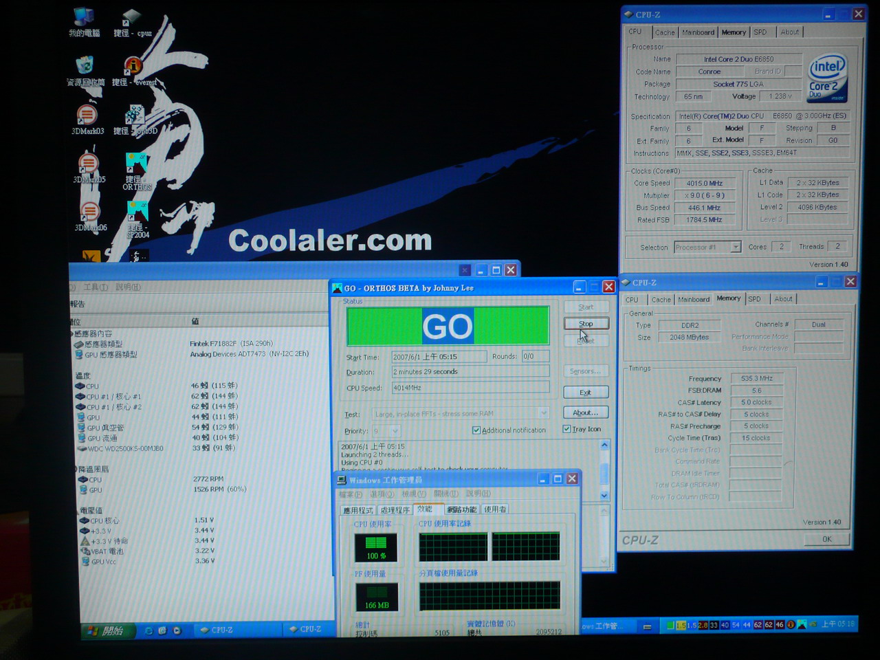Click the CPU usage gauge showing 100 %

375,547
